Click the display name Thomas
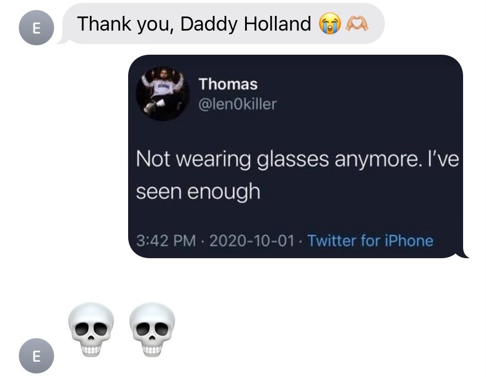This screenshot has height=377, width=486. click(228, 84)
